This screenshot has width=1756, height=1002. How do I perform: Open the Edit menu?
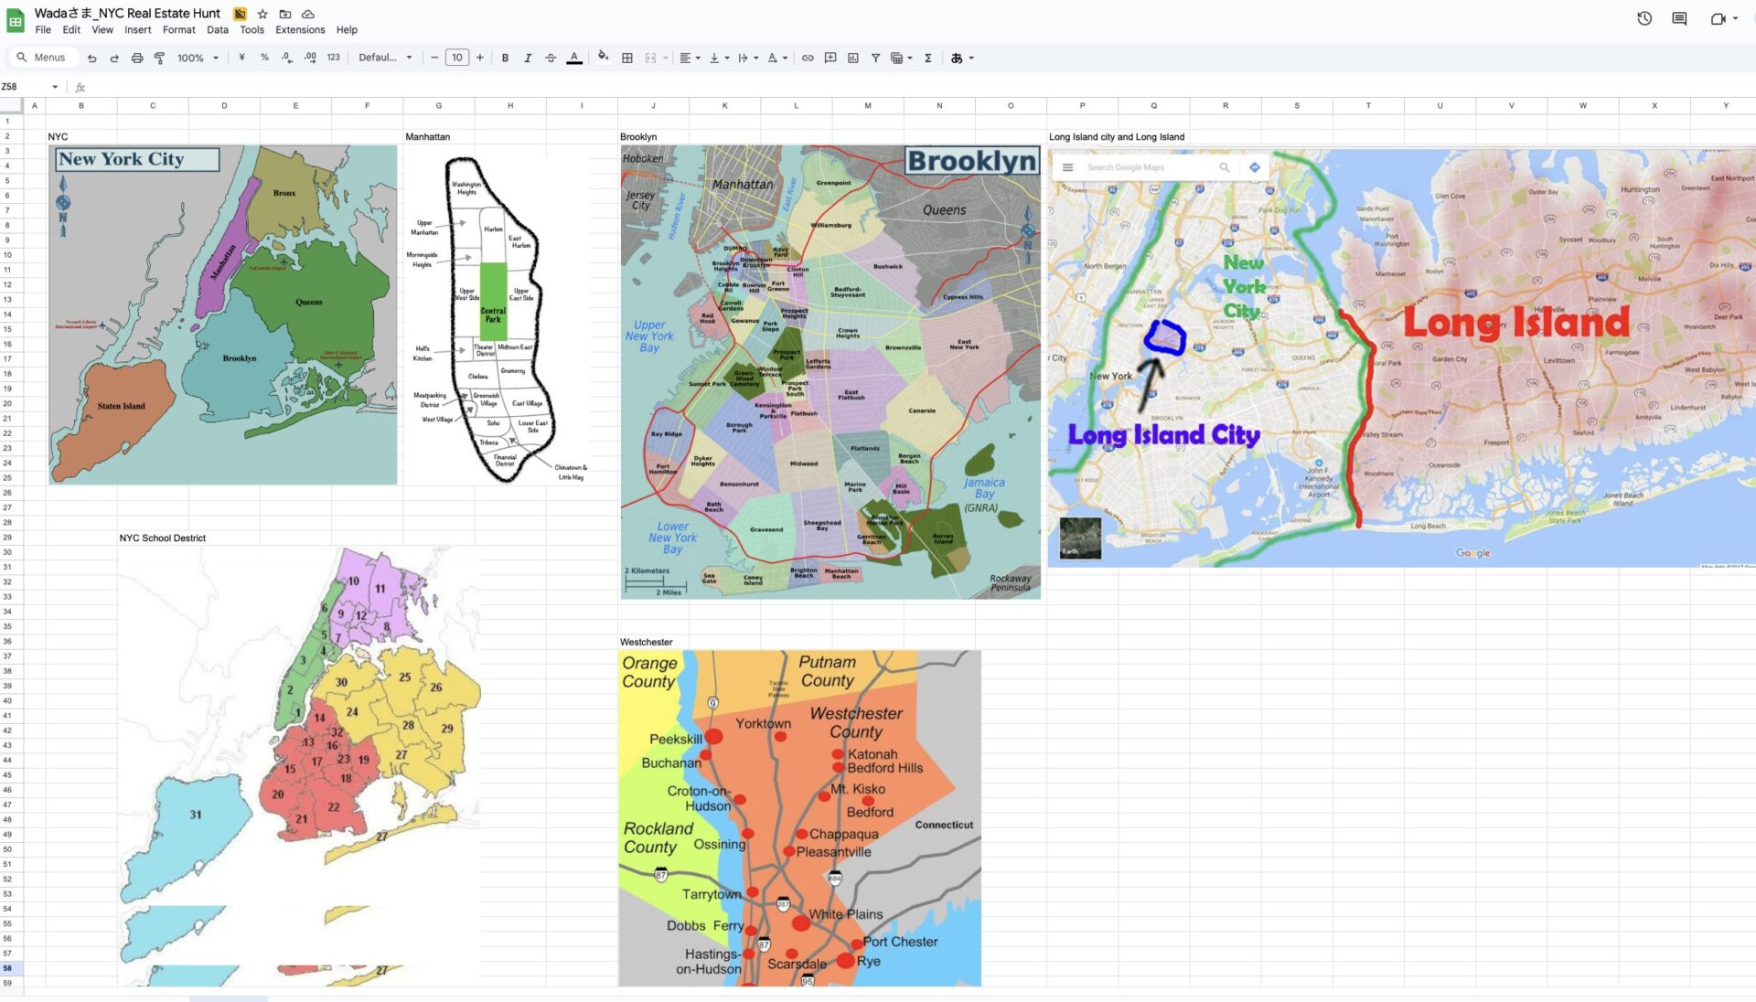[x=71, y=30]
